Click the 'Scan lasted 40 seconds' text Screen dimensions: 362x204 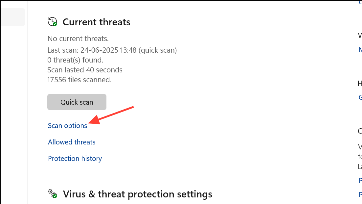point(85,70)
